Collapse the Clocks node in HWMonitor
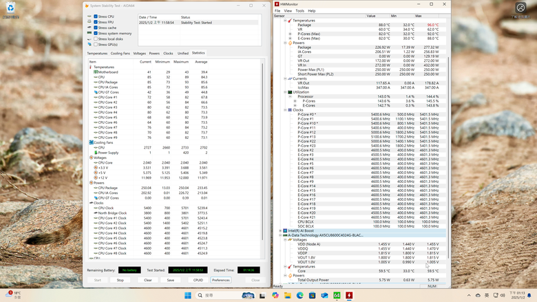The height and width of the screenshot is (302, 537). click(285, 110)
